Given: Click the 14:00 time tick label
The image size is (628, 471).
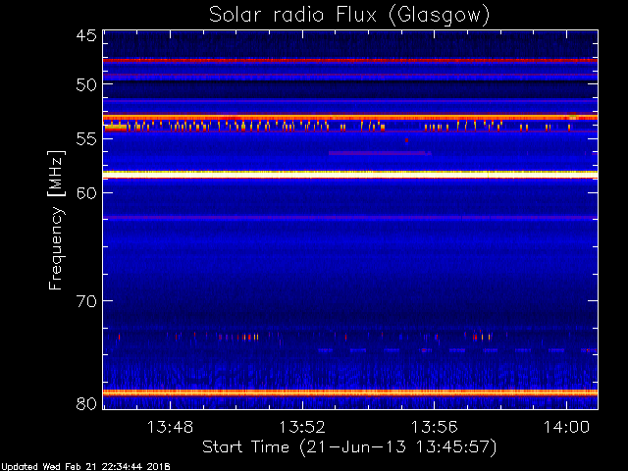Looking at the screenshot, I should pyautogui.click(x=566, y=427).
